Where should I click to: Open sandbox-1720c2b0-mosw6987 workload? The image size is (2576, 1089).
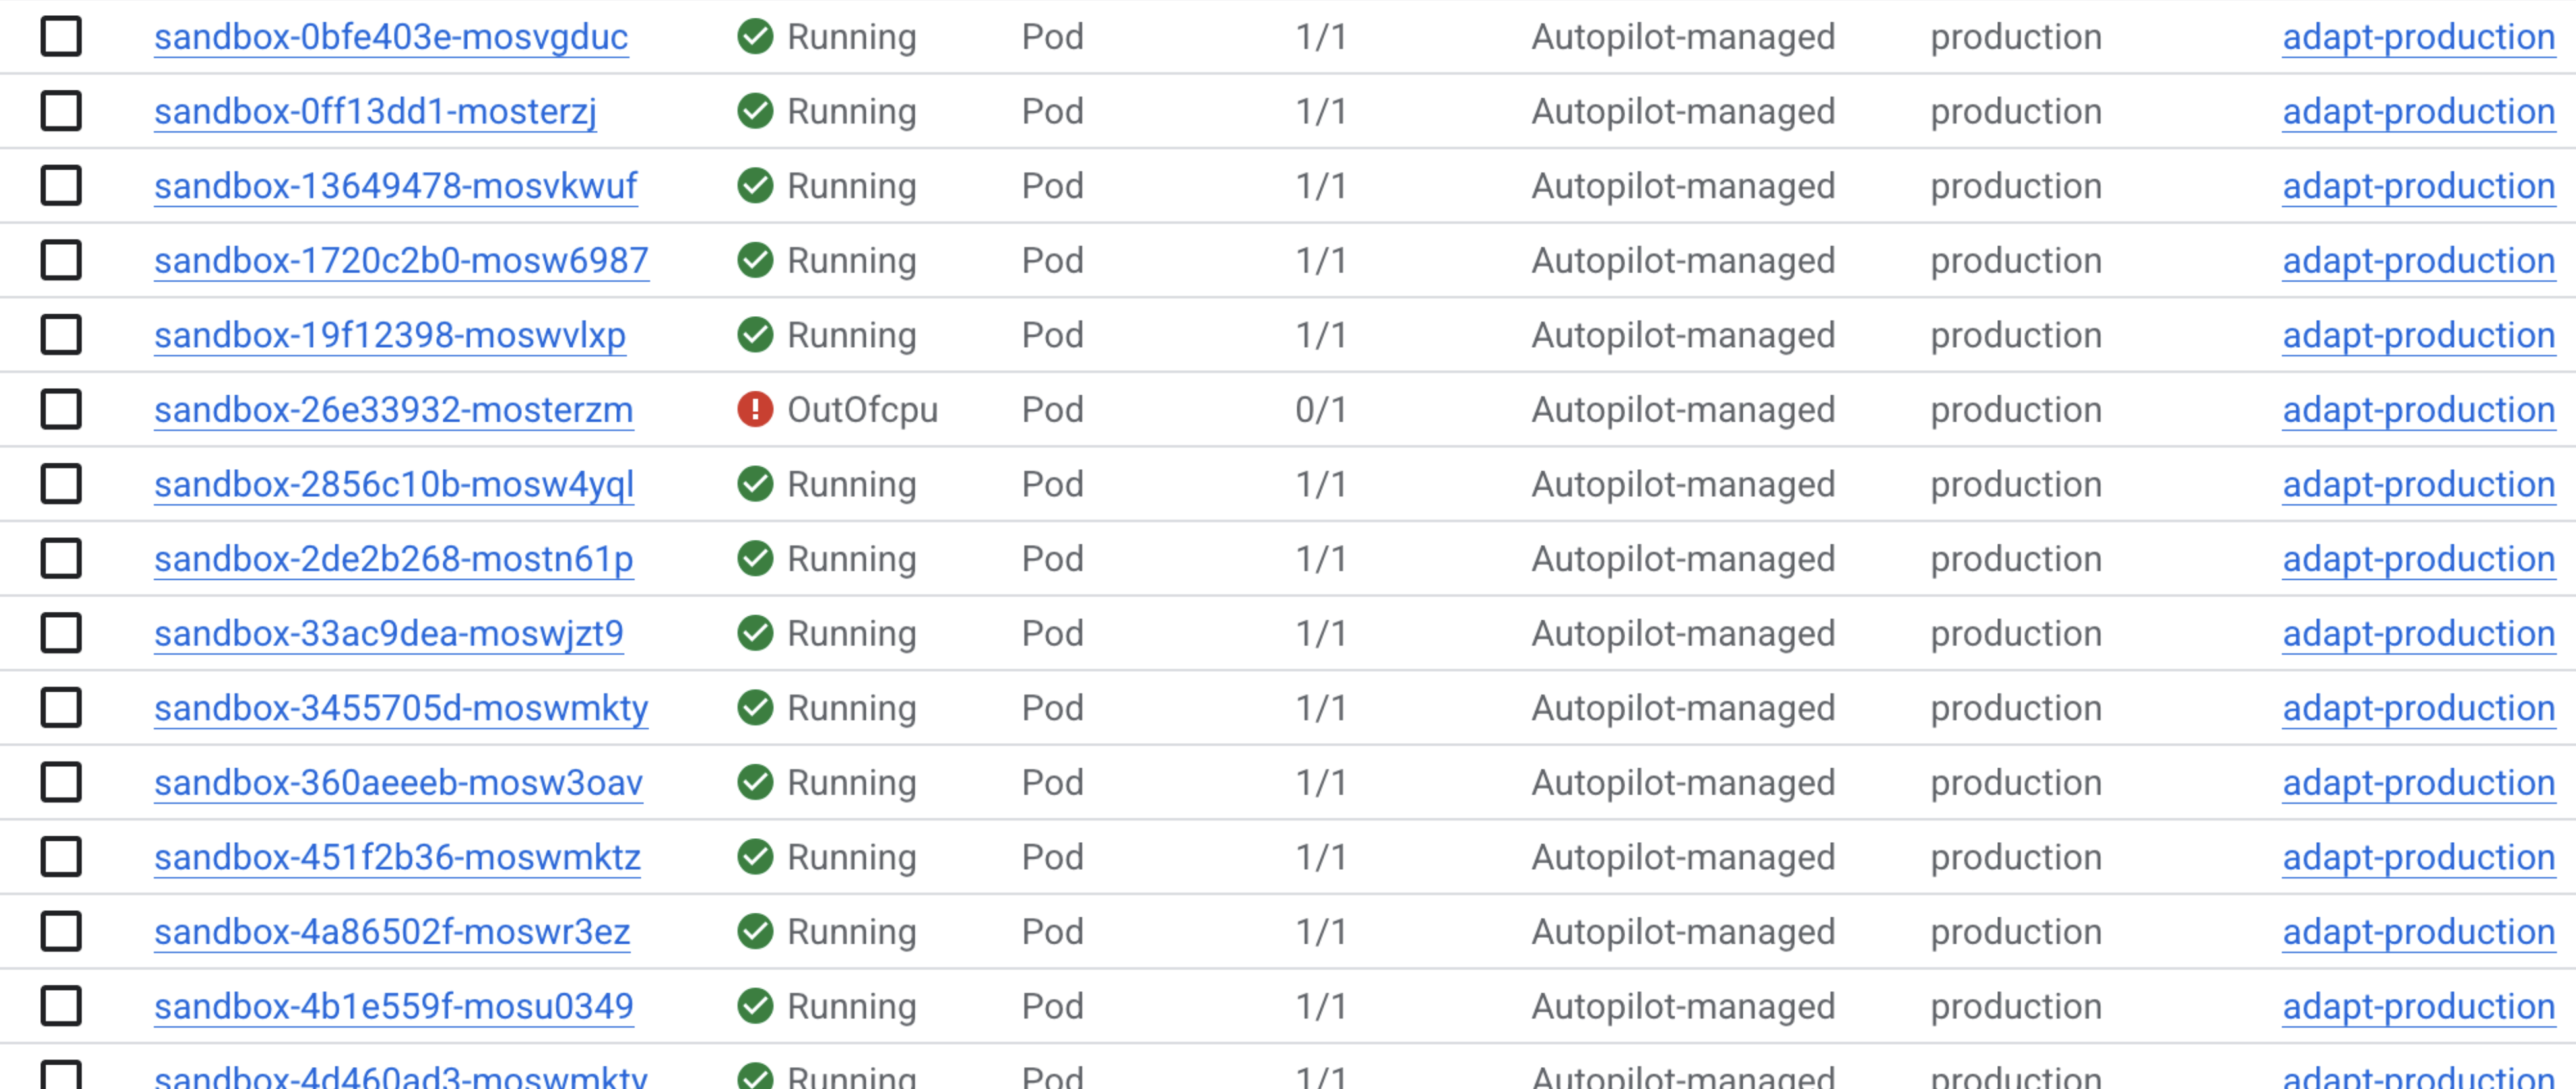click(401, 260)
